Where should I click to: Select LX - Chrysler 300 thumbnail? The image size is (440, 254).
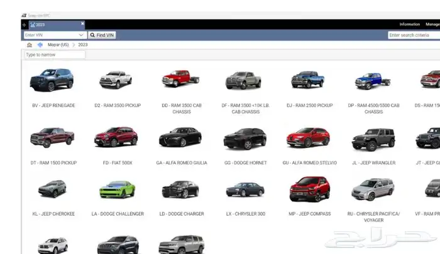(245, 189)
